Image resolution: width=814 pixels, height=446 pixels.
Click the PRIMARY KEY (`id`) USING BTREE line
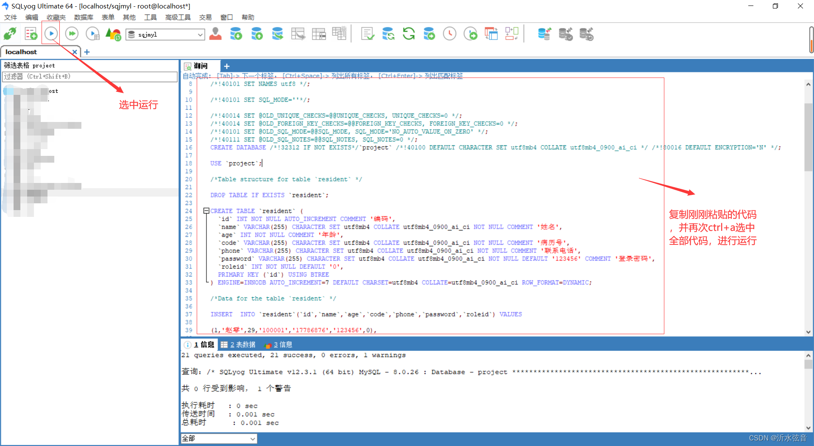(x=273, y=274)
